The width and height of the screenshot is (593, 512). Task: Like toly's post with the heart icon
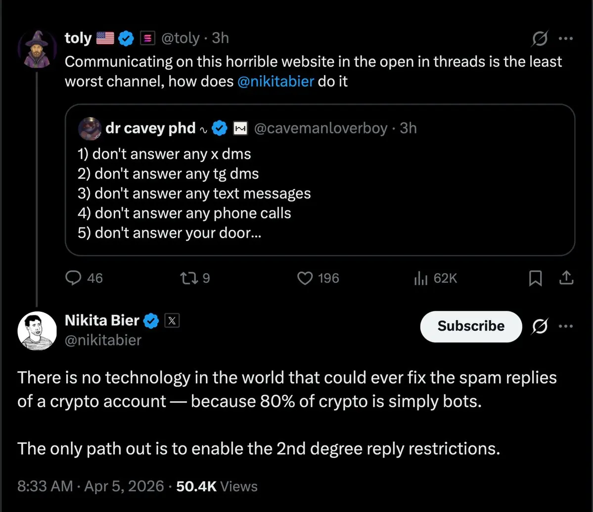click(304, 278)
